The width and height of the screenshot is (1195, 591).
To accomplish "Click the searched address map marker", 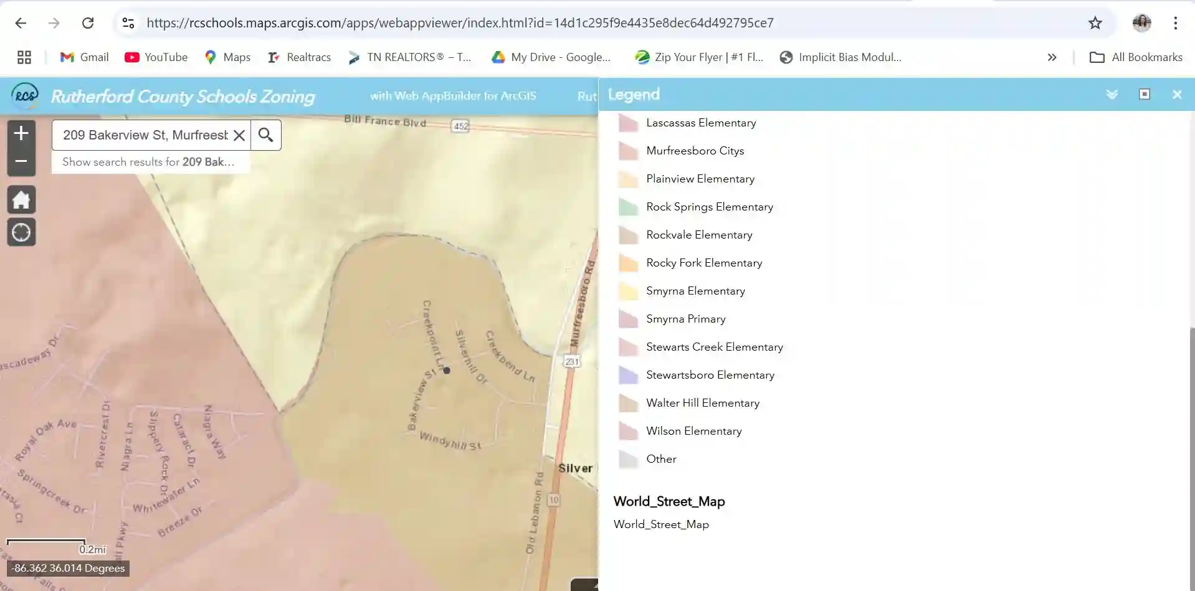I will pyautogui.click(x=446, y=370).
